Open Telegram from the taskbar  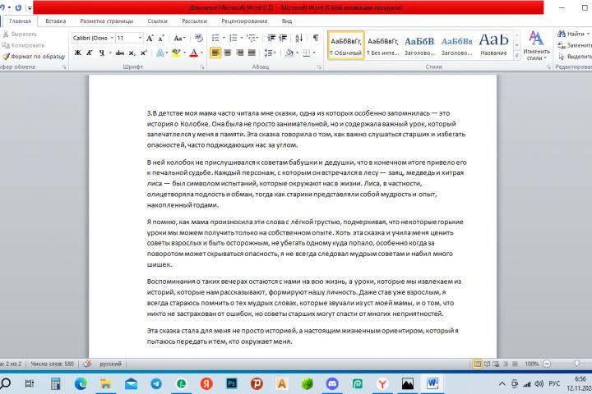[156, 384]
